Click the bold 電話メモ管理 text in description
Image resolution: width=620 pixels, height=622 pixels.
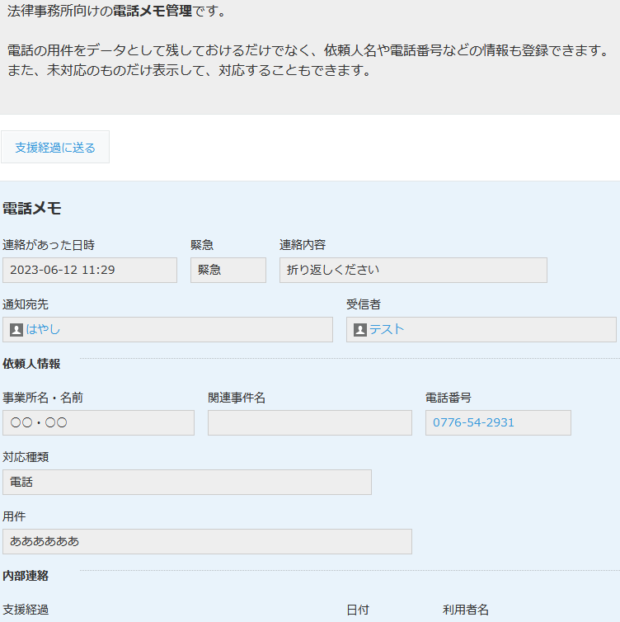pos(153,12)
